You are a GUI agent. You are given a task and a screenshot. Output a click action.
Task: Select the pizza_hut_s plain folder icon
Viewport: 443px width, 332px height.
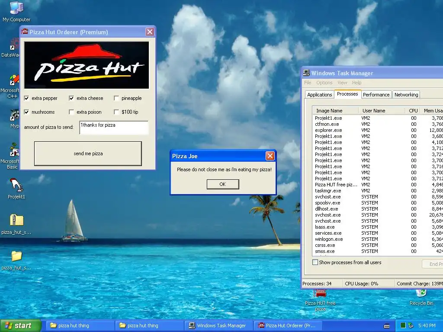pos(16,260)
